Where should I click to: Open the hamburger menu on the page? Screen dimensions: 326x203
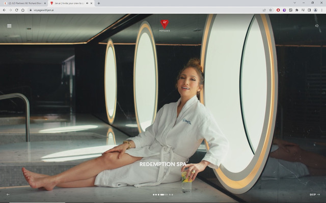point(9,26)
